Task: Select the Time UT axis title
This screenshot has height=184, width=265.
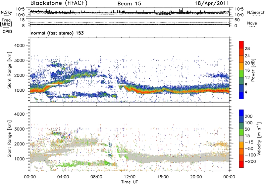Action: [x=130, y=182]
